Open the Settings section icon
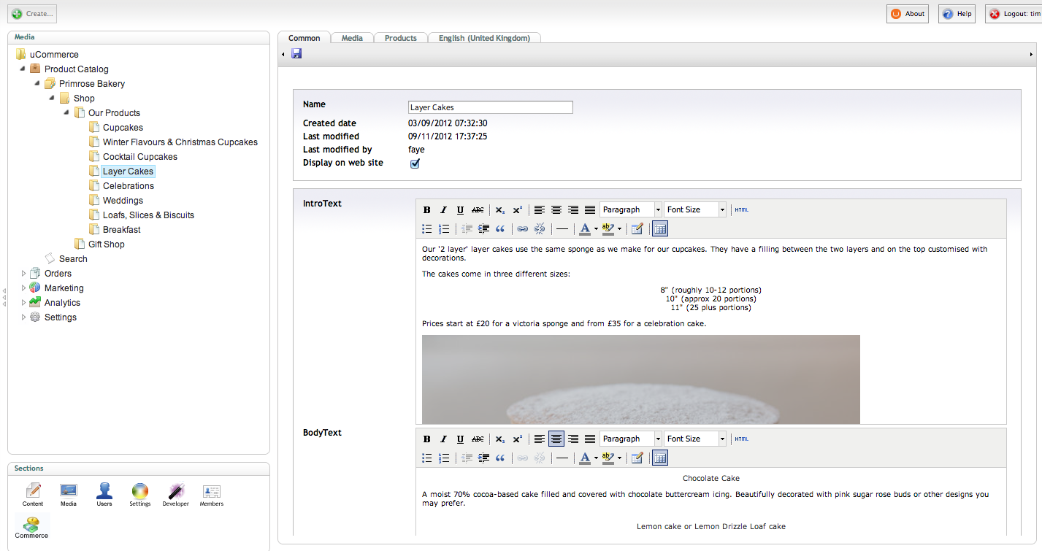The width and height of the screenshot is (1042, 551). click(x=140, y=495)
